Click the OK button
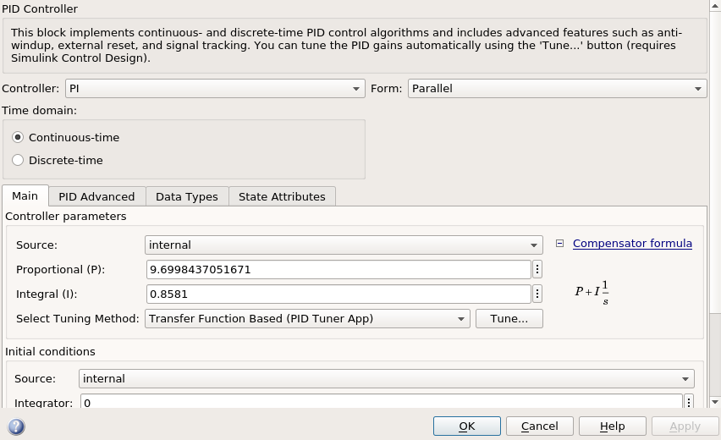The height and width of the screenshot is (440, 721). tap(467, 426)
